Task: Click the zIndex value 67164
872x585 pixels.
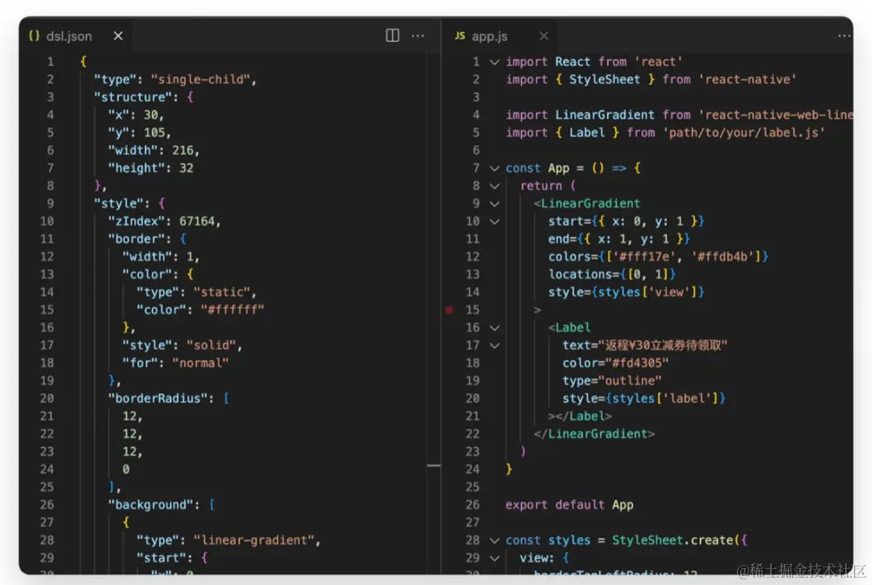Action: coord(196,221)
